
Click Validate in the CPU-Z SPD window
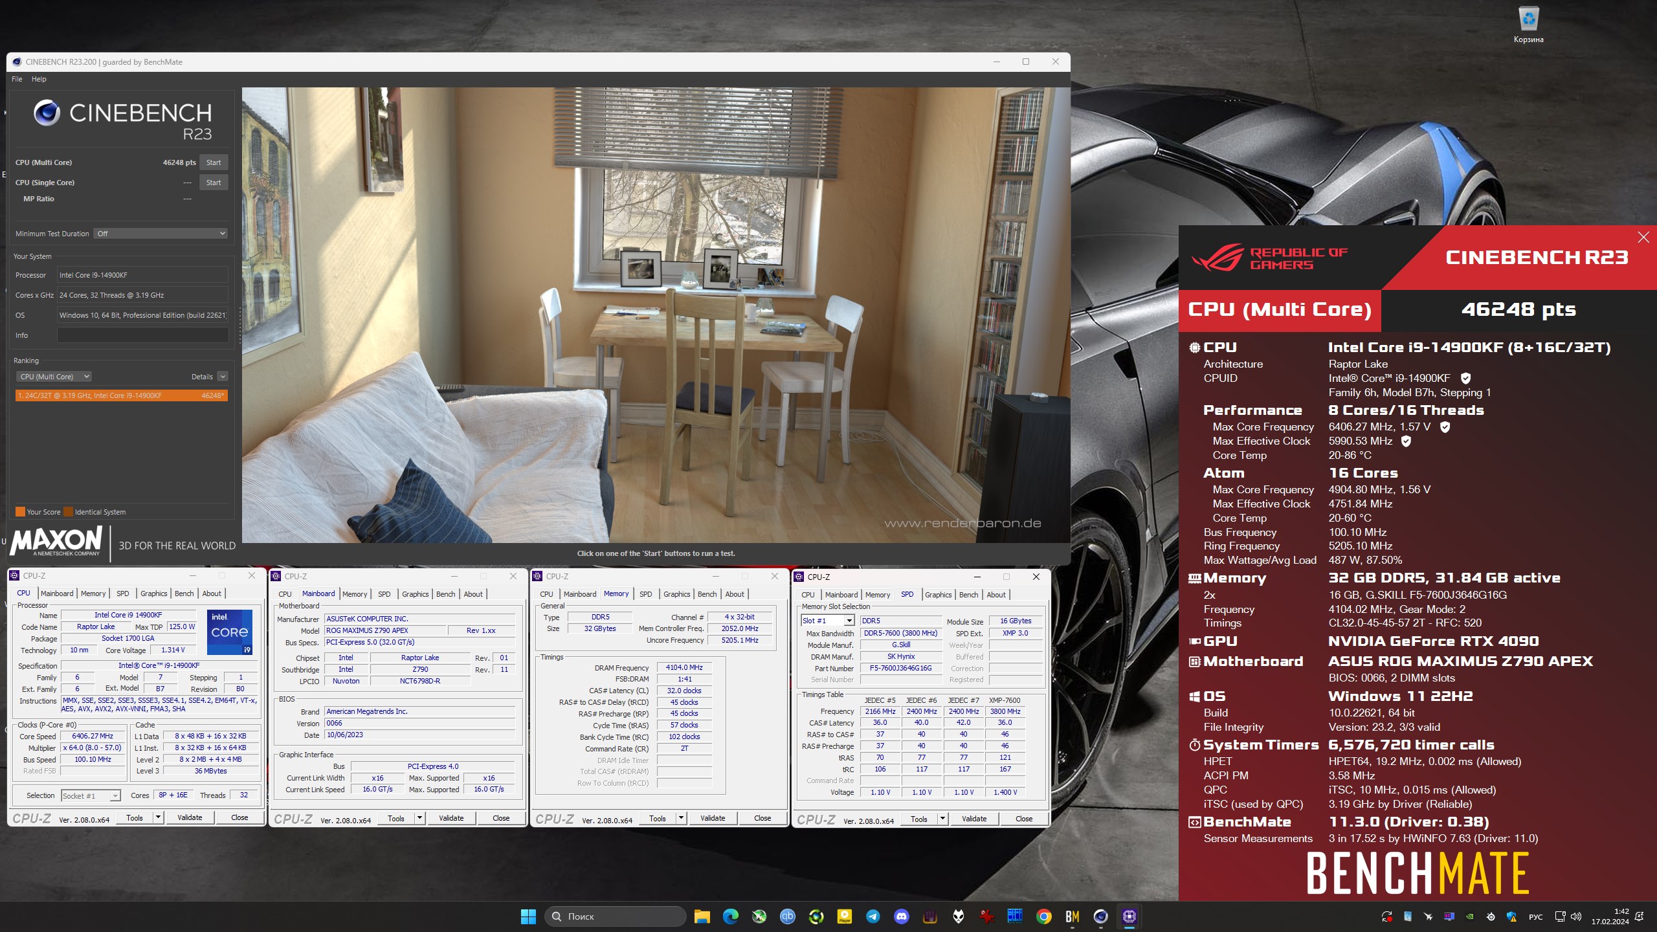click(973, 819)
